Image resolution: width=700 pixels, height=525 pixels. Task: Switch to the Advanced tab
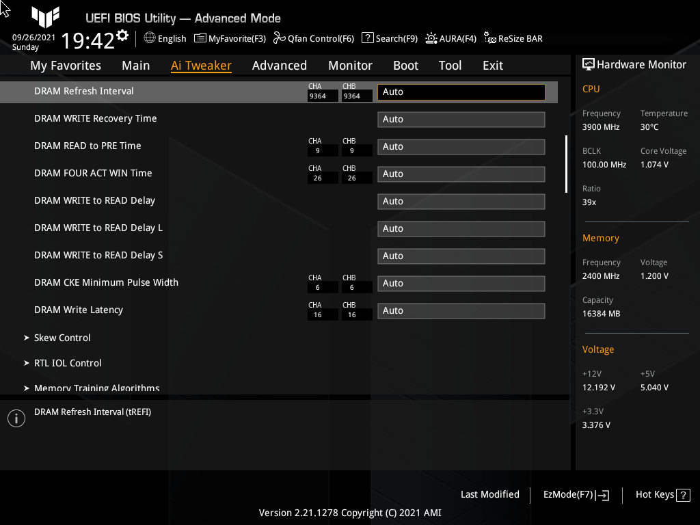click(x=280, y=65)
